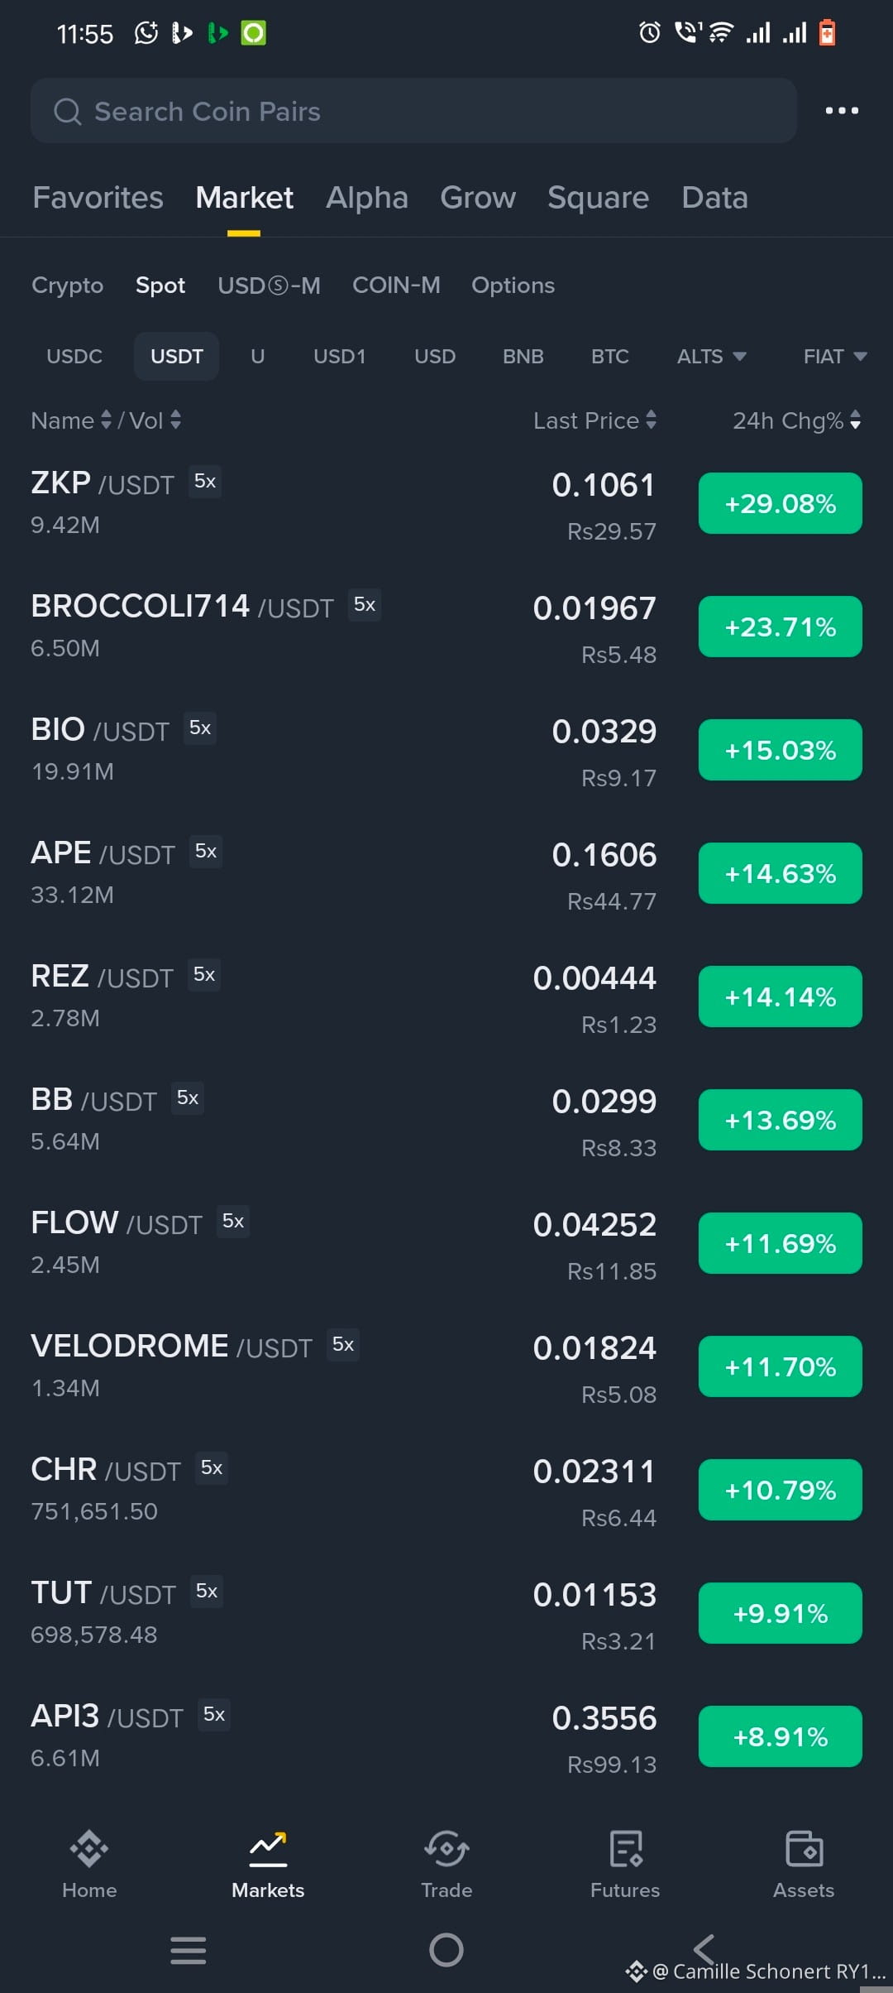Open the BROCCOLI714/USDT pair row
893x1993 pixels.
point(446,627)
